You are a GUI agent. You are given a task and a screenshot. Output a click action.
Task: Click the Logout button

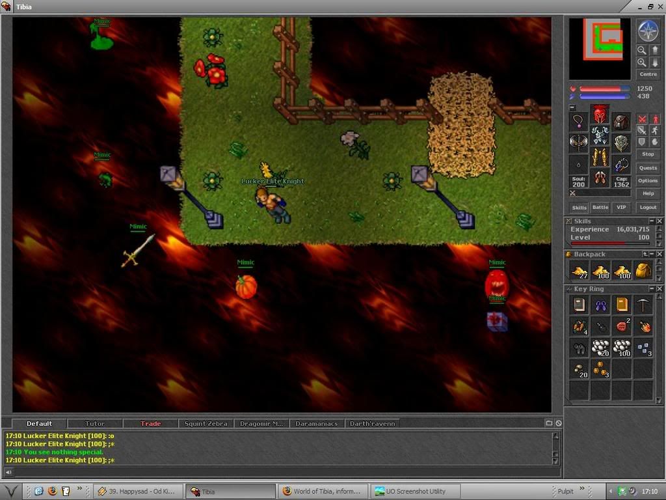[648, 208]
